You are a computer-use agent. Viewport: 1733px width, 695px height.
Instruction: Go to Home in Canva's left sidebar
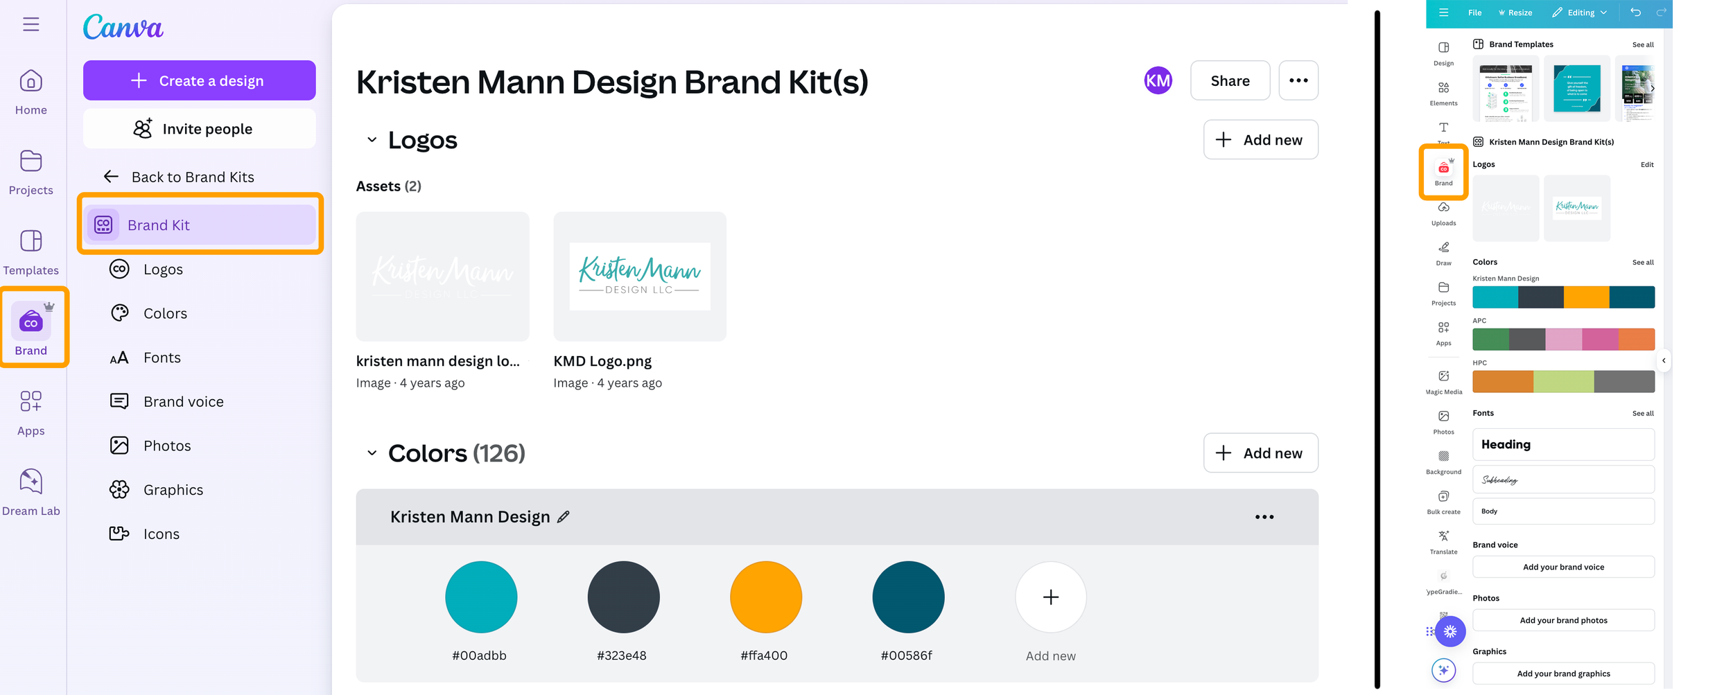pyautogui.click(x=31, y=93)
